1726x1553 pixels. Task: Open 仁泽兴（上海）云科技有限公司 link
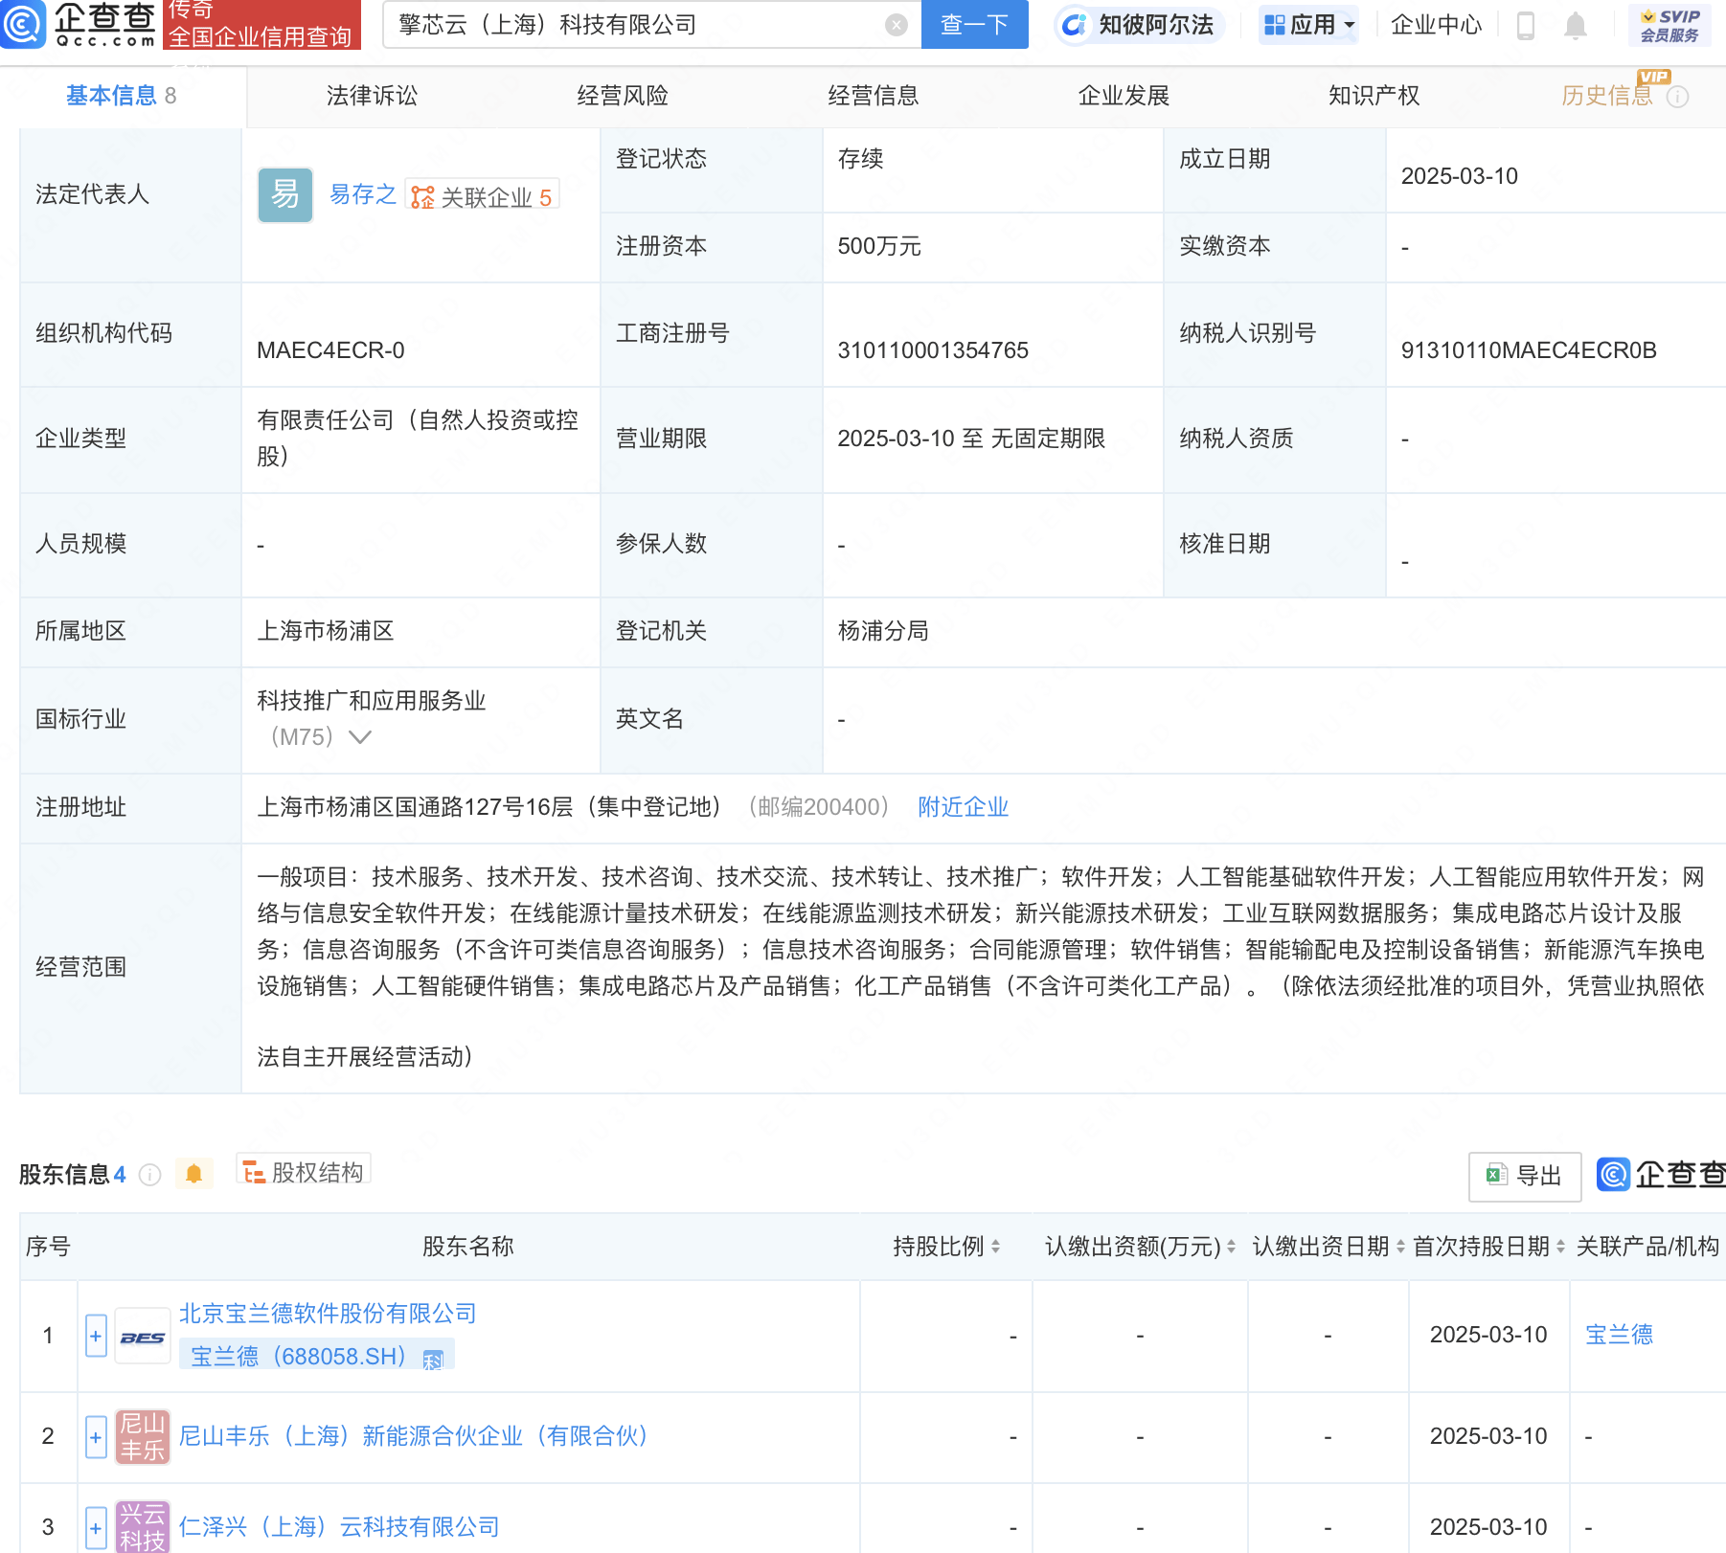pos(339,1527)
